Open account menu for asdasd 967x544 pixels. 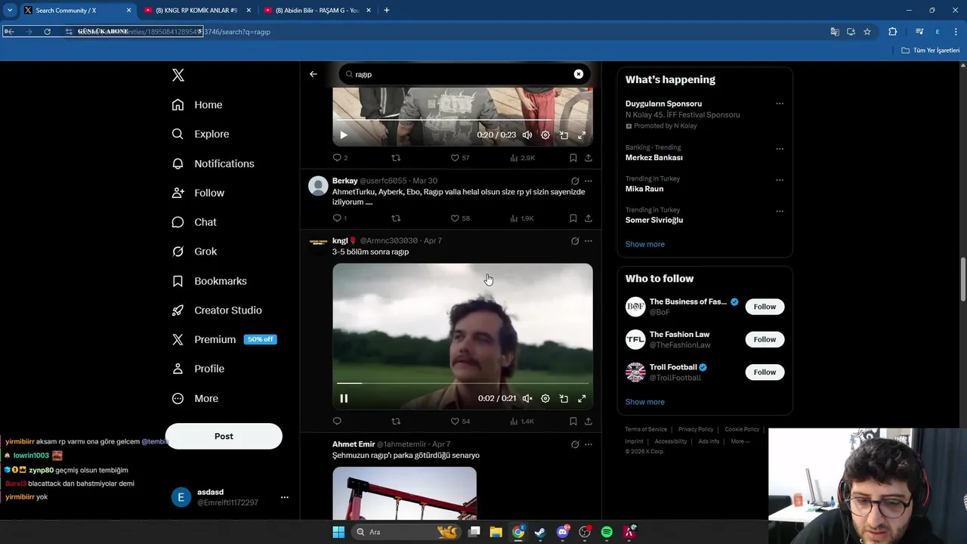point(285,497)
